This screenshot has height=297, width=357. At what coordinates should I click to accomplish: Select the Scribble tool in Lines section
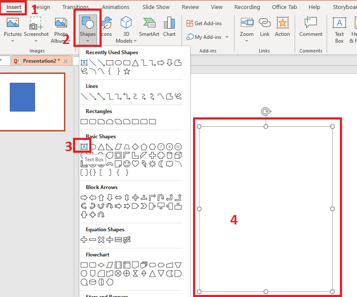(178, 96)
